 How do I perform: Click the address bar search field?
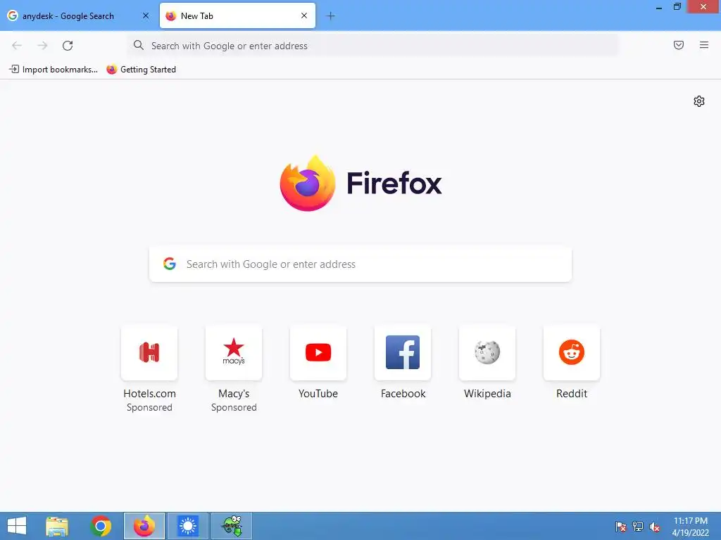tap(373, 46)
